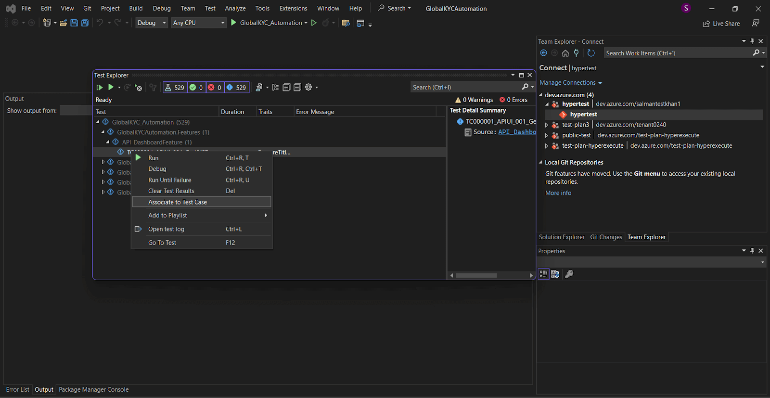Toggle not-run tests filter showing 529
770x398 pixels.
(236, 88)
